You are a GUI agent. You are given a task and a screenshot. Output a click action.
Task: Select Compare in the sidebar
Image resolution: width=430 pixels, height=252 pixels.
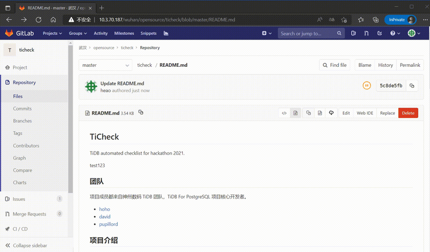click(22, 170)
